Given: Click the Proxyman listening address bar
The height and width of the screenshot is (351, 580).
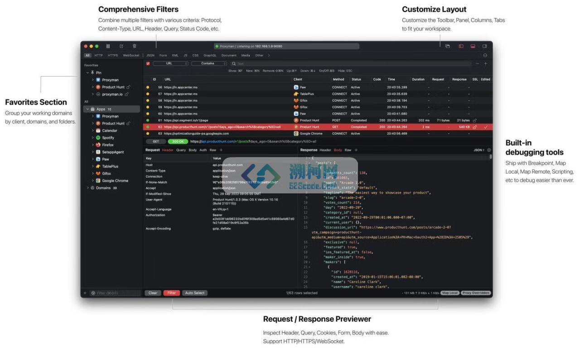Looking at the screenshot, I should pos(287,46).
